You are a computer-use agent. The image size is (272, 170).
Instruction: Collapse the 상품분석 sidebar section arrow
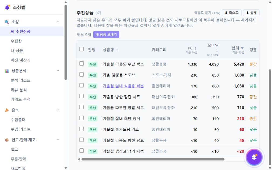(x=58, y=71)
